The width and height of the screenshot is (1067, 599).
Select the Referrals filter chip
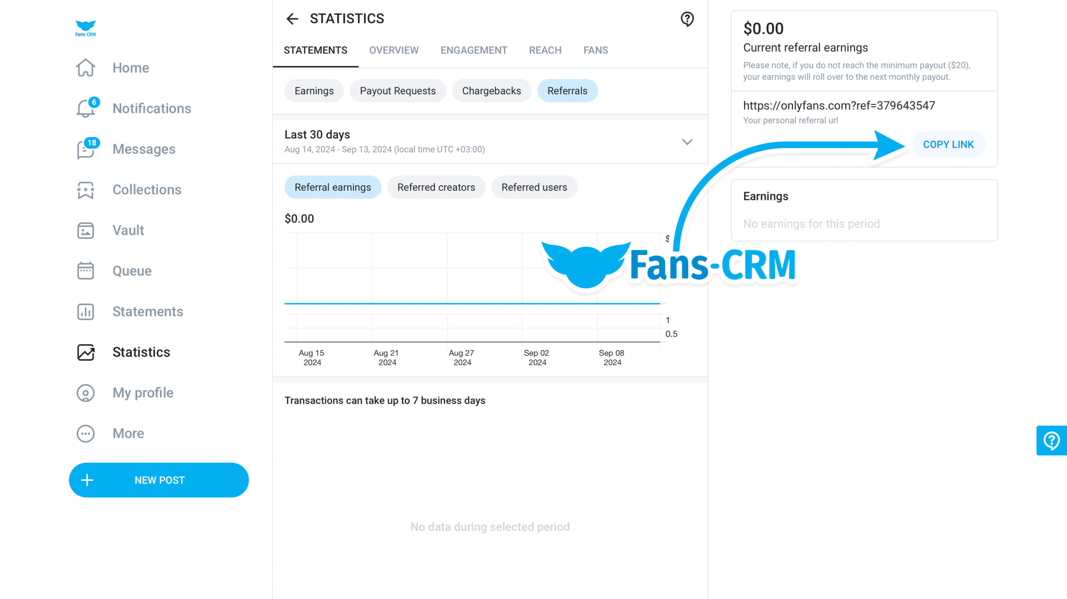pyautogui.click(x=567, y=91)
